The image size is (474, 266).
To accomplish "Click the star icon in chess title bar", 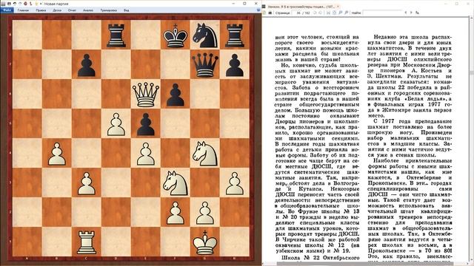I will click(x=36, y=4).
